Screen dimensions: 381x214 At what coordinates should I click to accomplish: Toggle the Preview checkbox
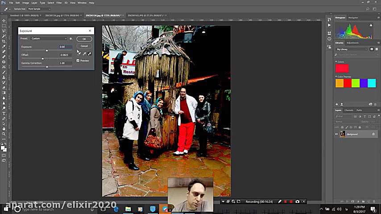click(78, 61)
